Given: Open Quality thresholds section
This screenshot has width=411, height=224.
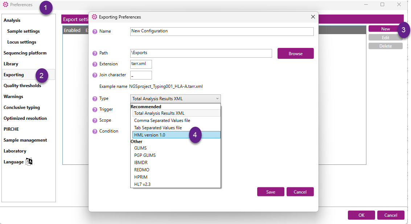Looking at the screenshot, I should coord(22,86).
